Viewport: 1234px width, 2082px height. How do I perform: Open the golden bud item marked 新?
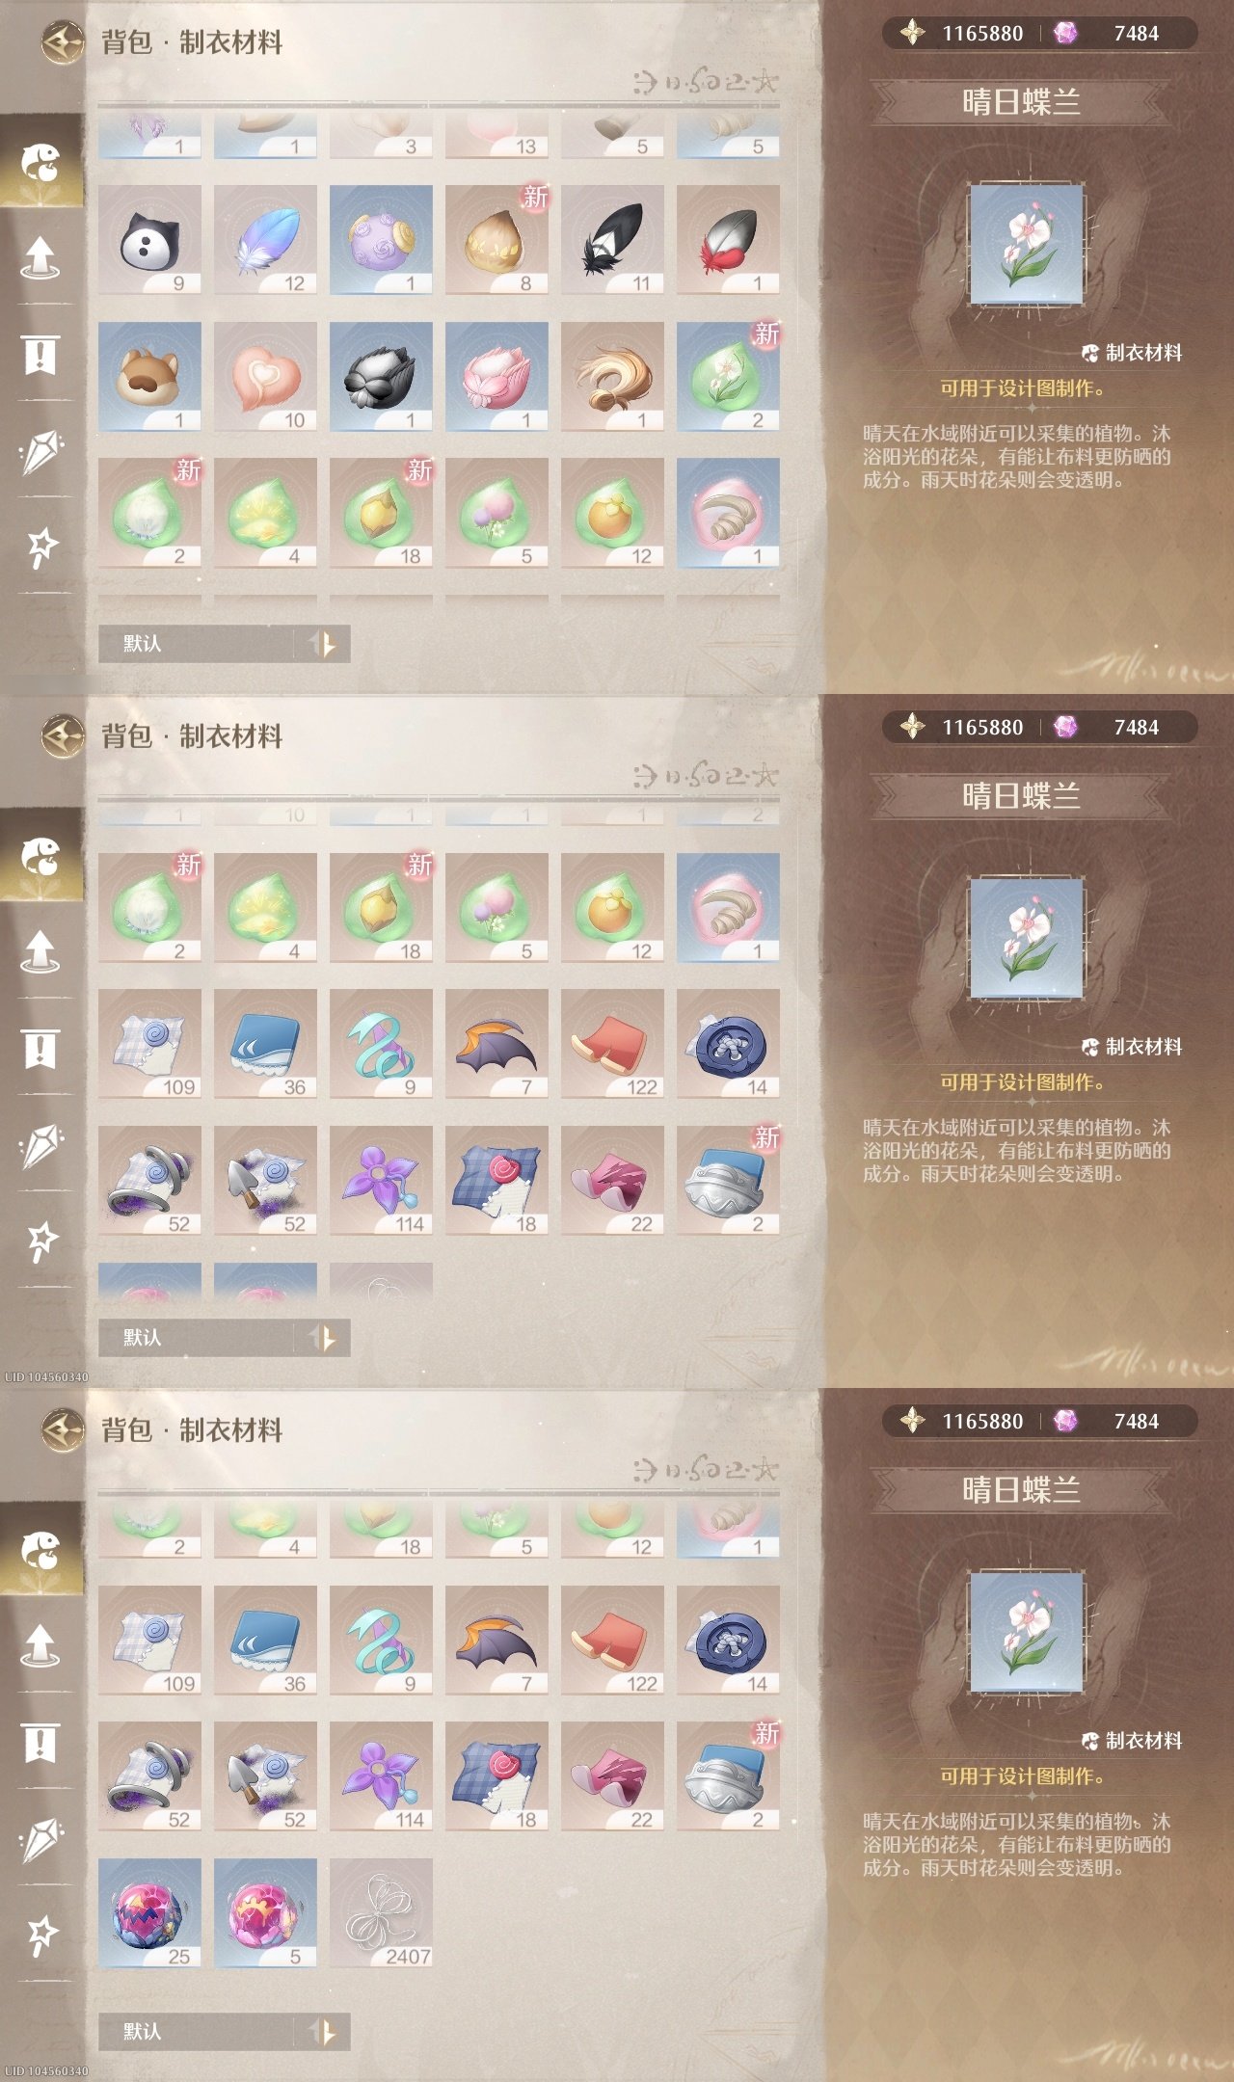tap(496, 240)
